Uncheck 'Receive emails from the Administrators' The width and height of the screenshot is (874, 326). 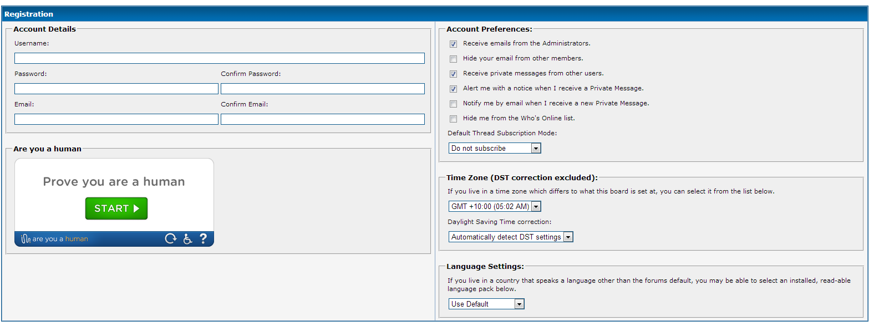pos(453,44)
